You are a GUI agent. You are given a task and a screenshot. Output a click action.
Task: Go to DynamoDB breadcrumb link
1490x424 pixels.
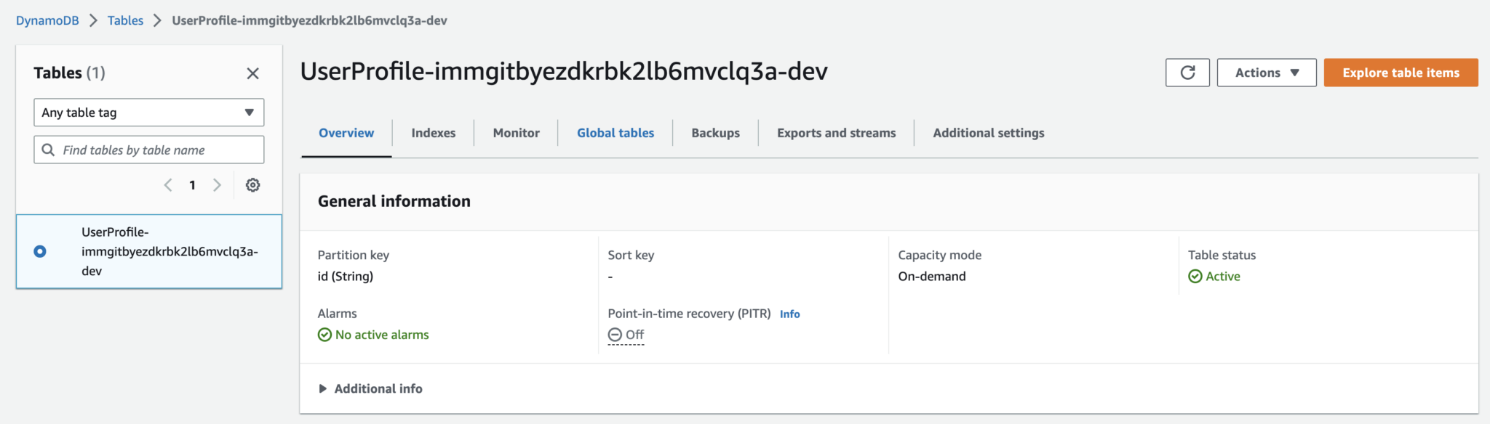point(47,20)
